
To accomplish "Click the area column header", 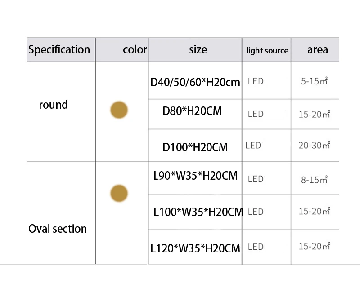I will [x=318, y=49].
